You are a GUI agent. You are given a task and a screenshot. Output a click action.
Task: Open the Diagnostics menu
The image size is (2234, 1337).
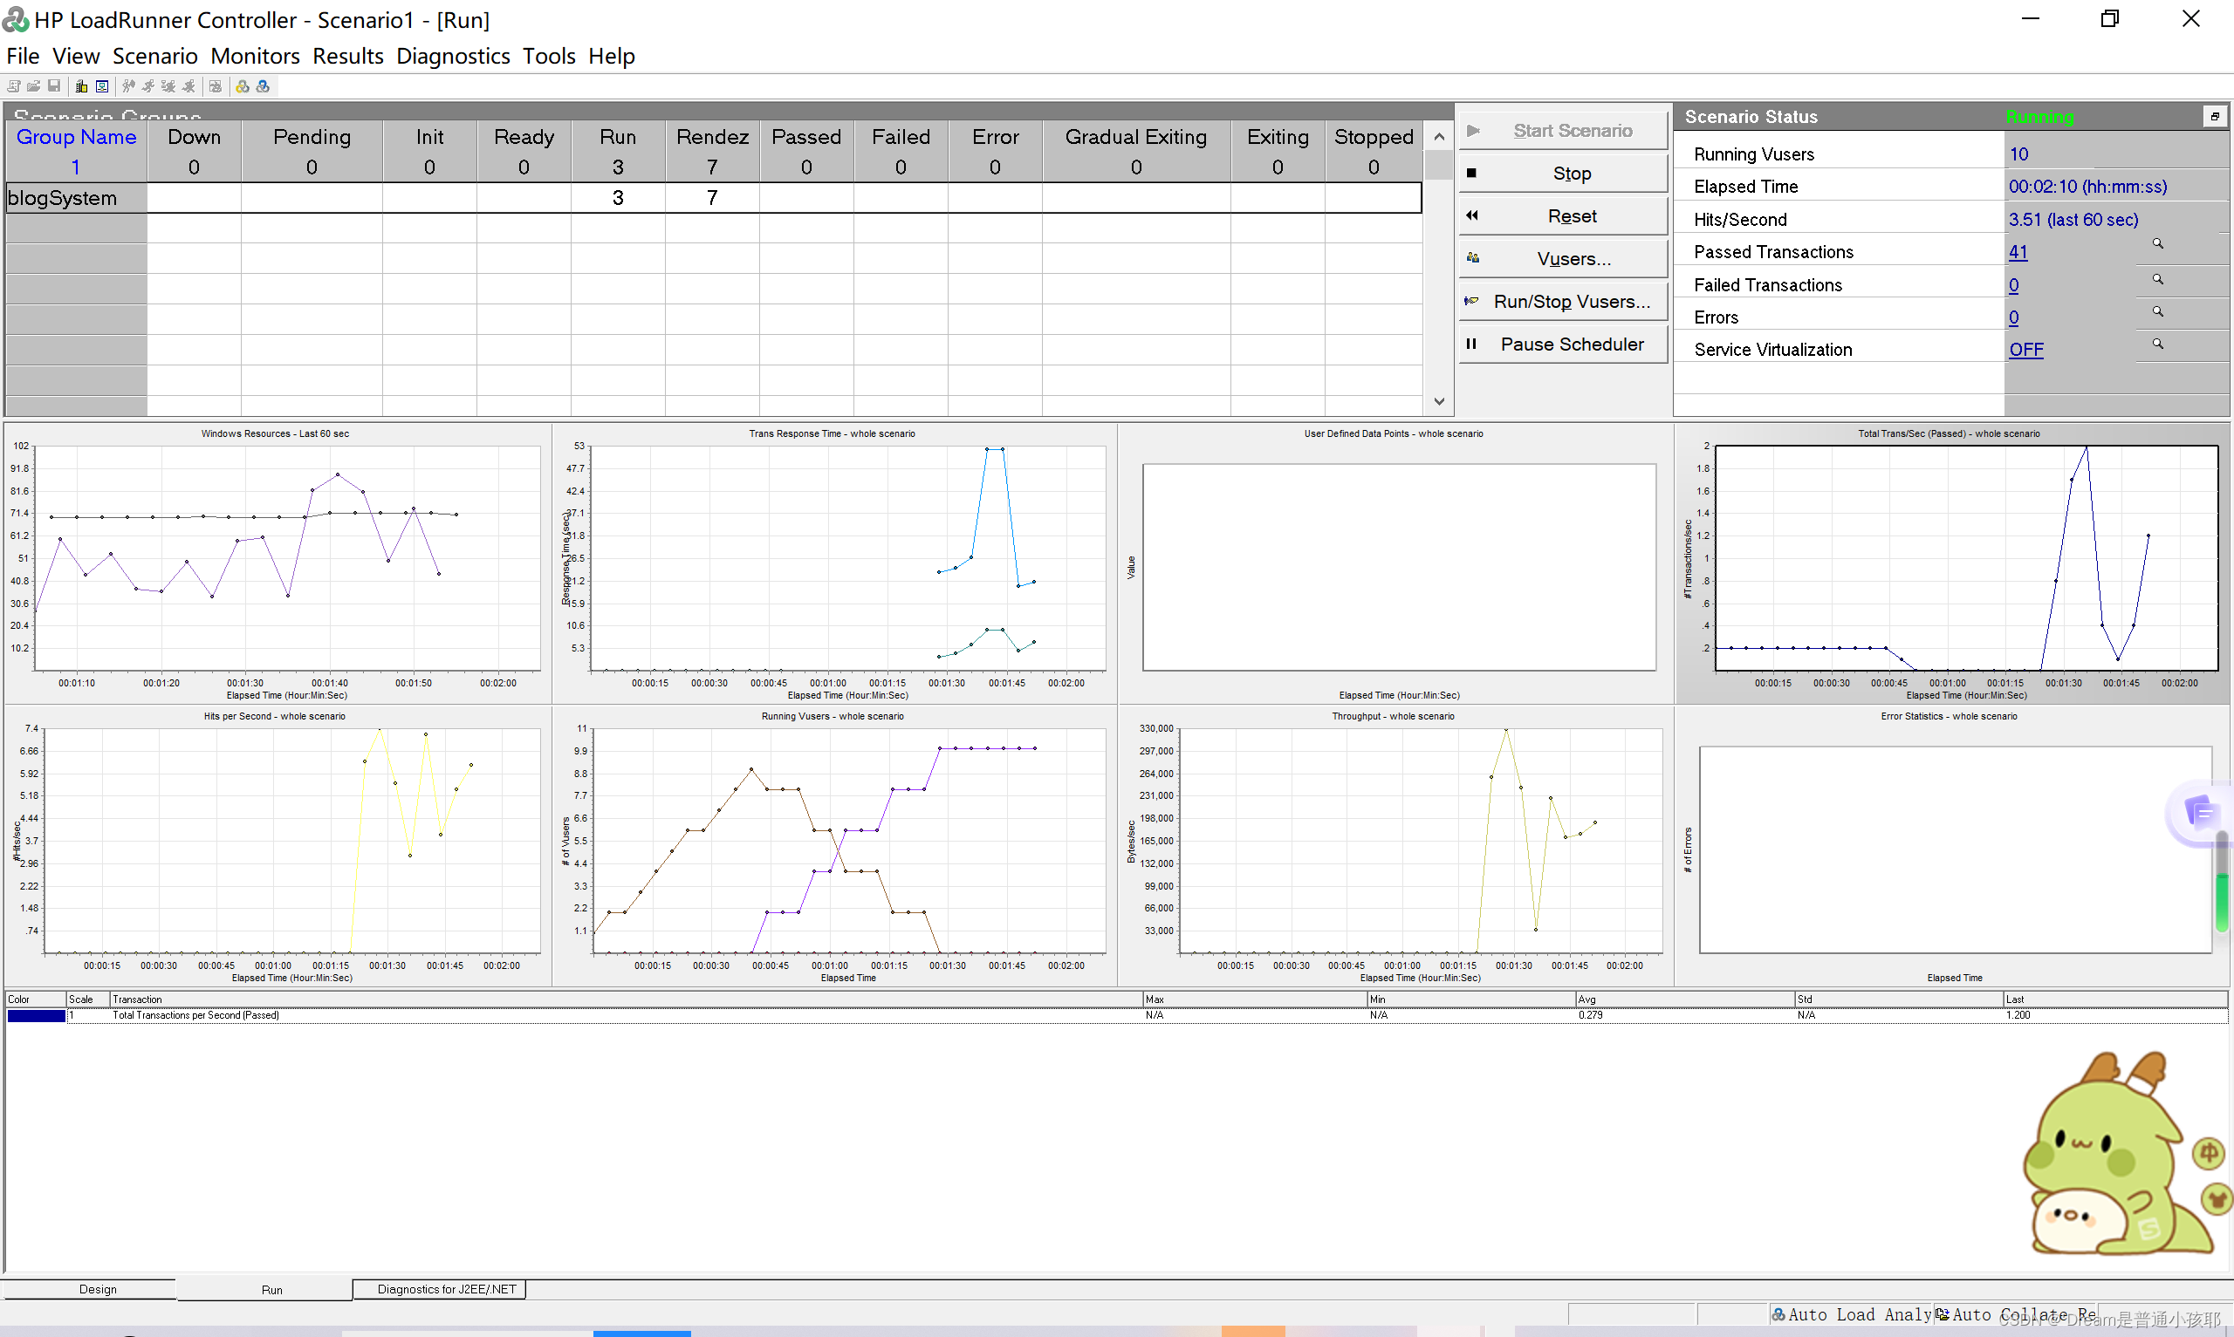coord(454,56)
